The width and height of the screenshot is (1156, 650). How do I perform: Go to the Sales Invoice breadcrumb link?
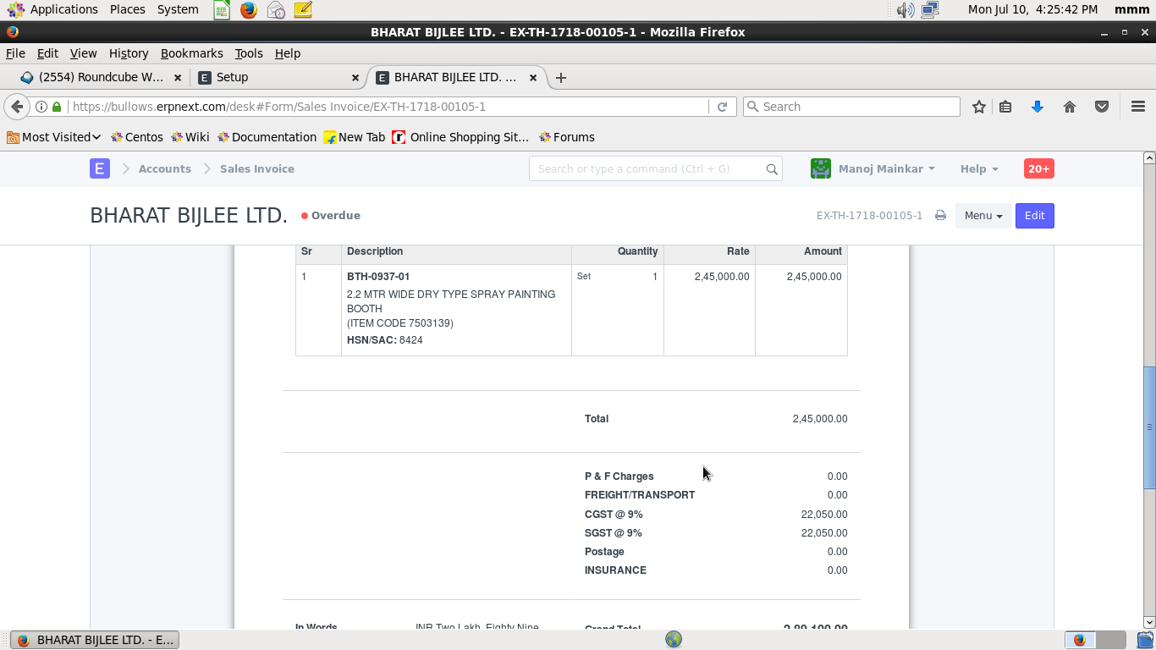point(257,168)
